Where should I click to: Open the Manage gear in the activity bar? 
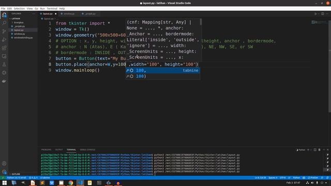(4, 172)
